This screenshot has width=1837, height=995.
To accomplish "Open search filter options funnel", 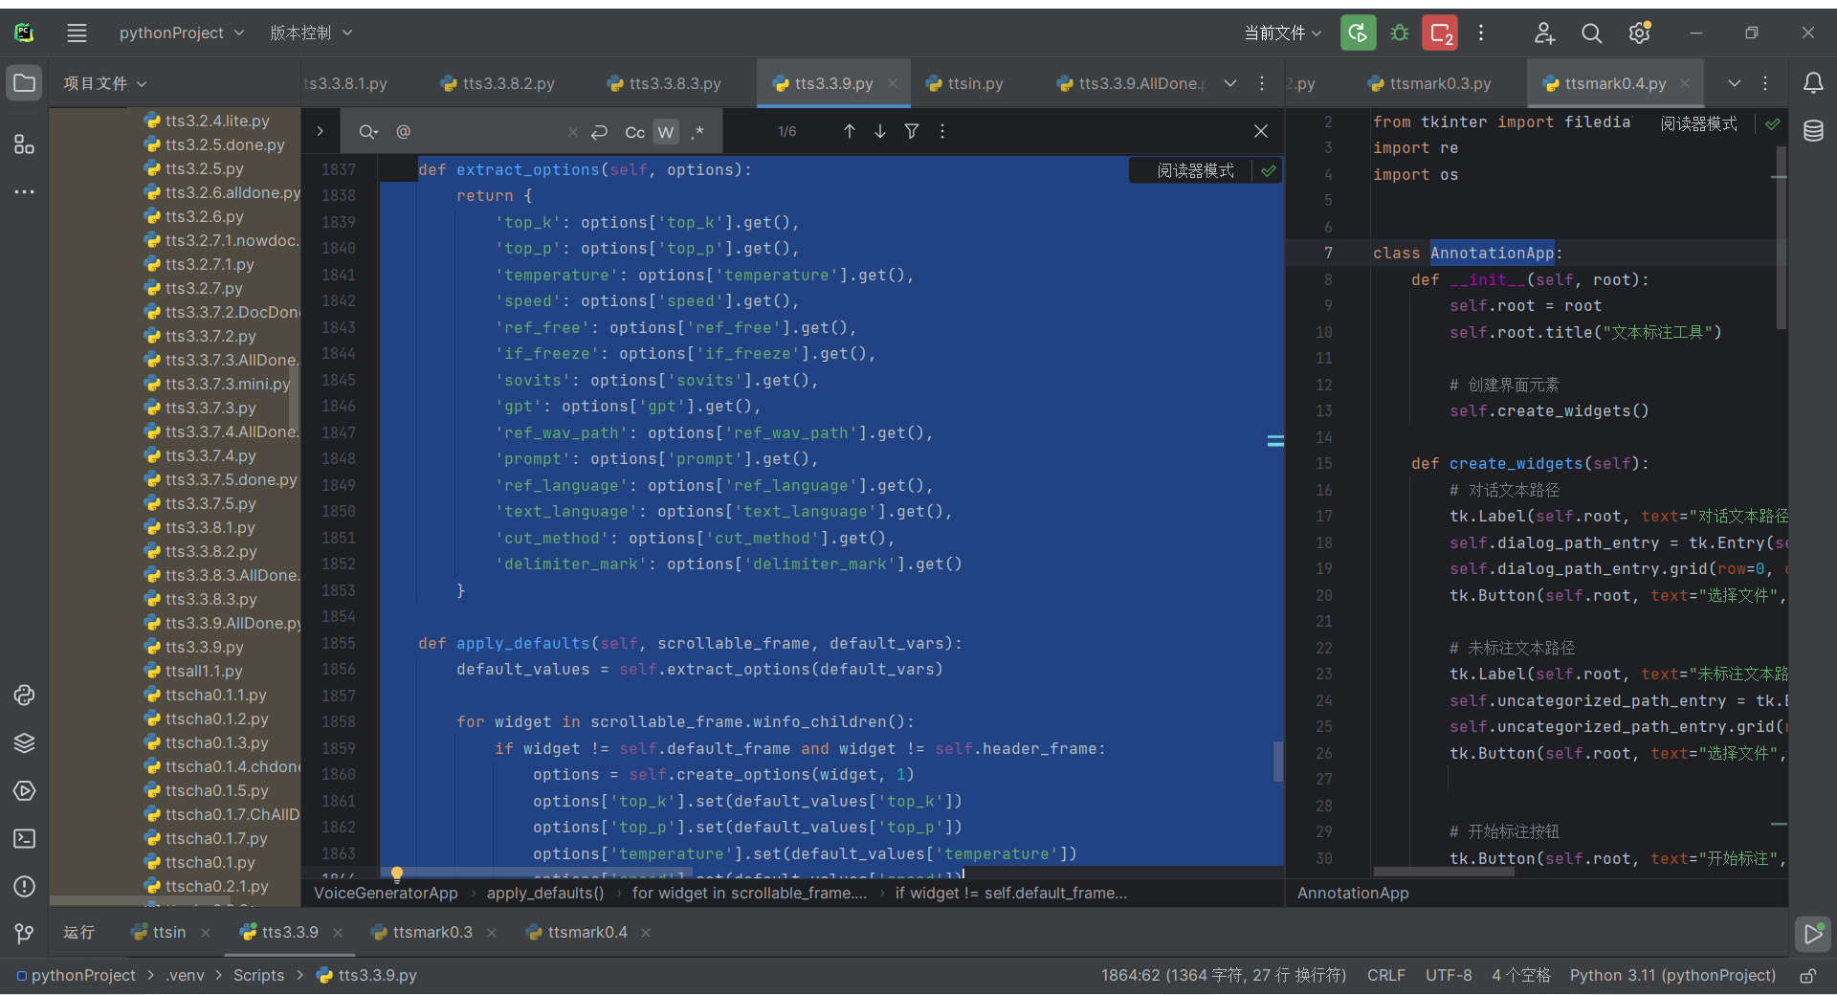I will [x=912, y=131].
